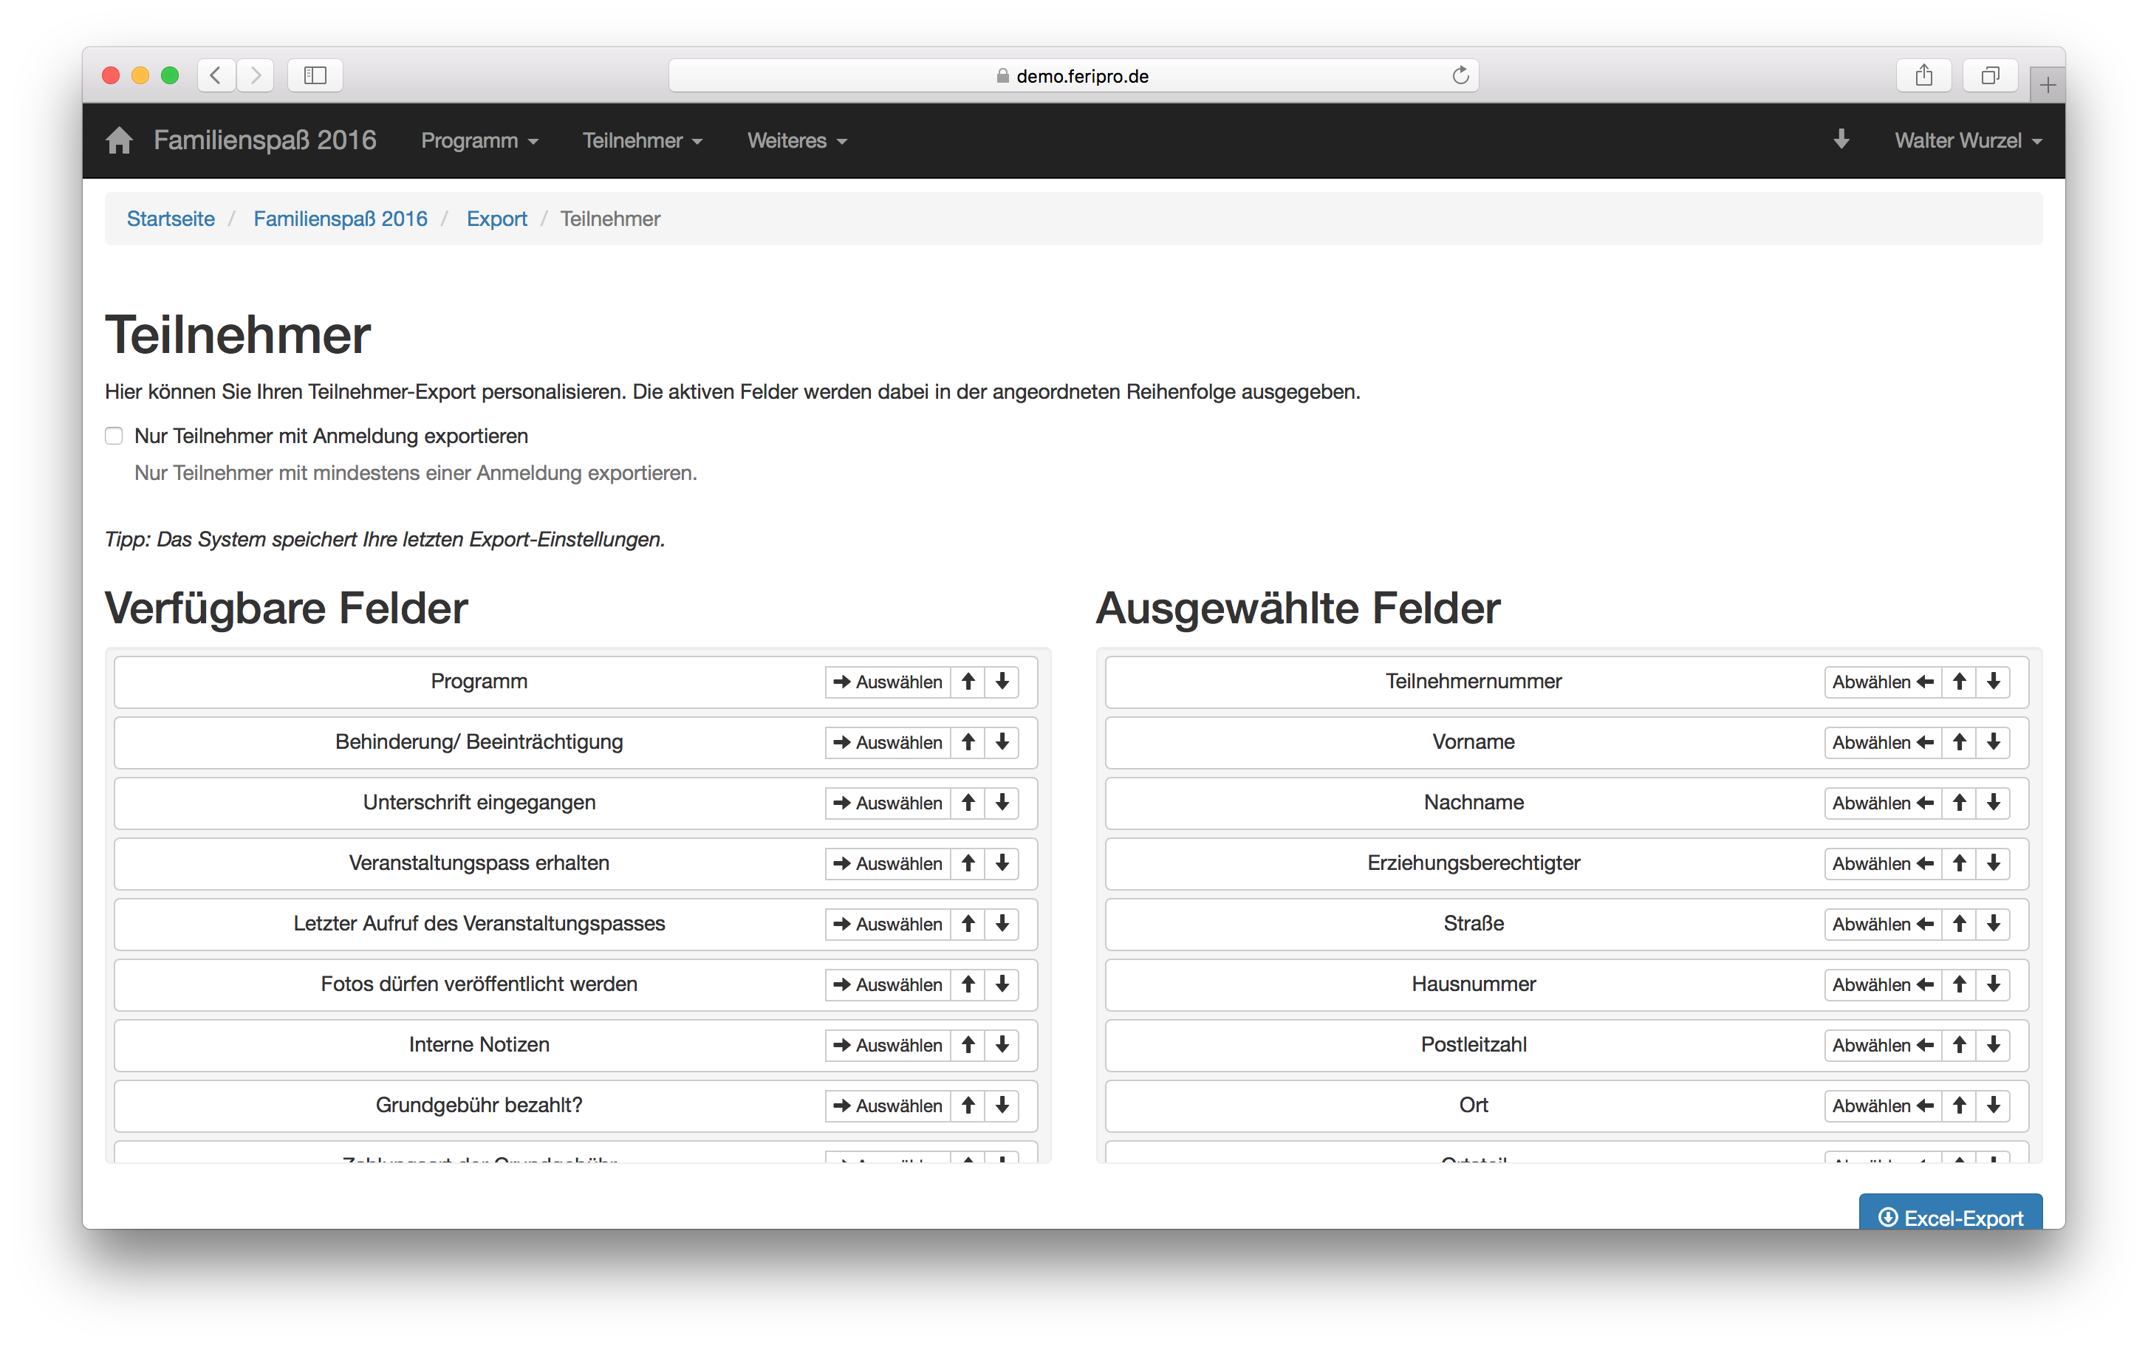Open the Weiteres dropdown menu
The image size is (2148, 1347).
796,141
